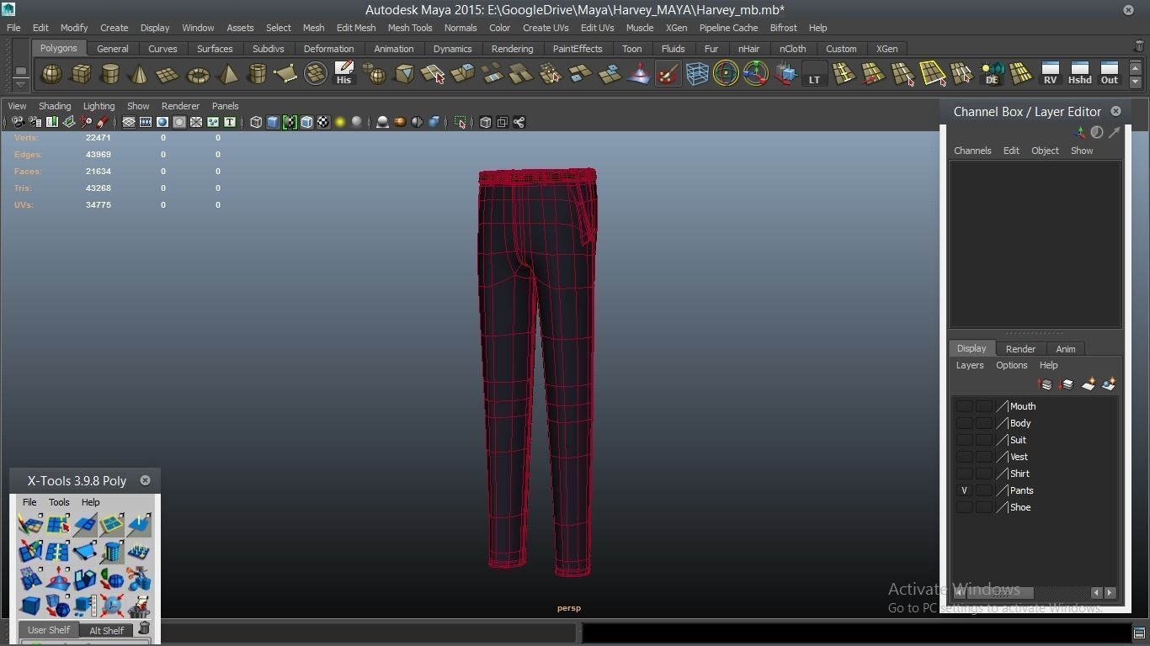
Task: Open the Create UVs menu
Action: pos(546,28)
